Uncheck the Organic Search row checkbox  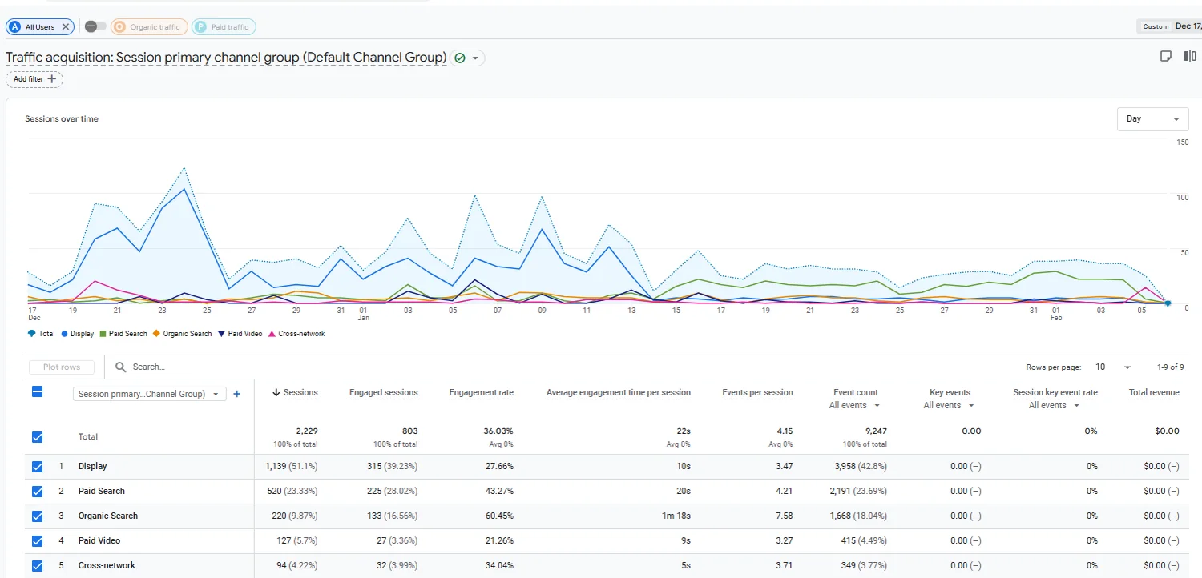[x=37, y=516]
